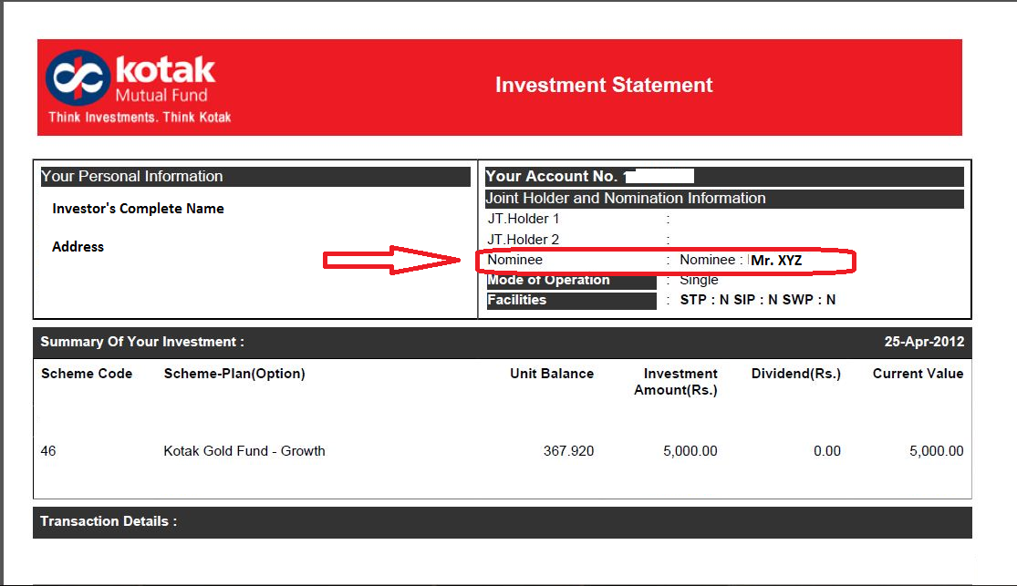Select the 'Single' mode value
Viewport: 1017px width, 586px height.
click(x=699, y=280)
